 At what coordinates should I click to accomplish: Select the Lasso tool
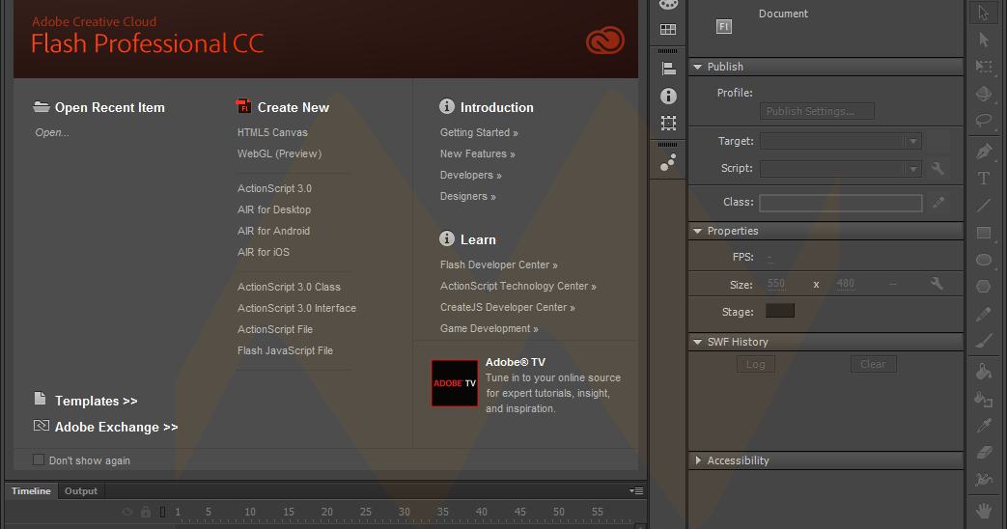pos(983,120)
